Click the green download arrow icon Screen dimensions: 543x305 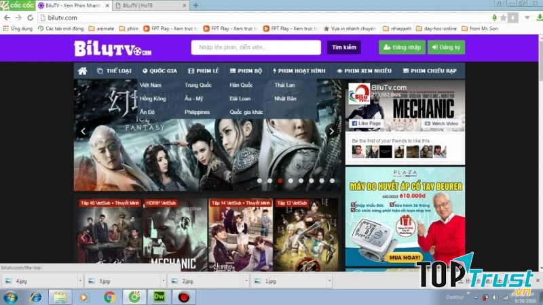click(x=540, y=18)
